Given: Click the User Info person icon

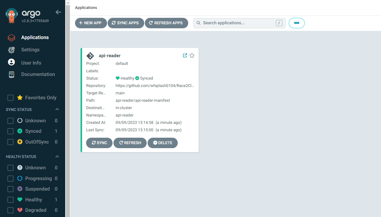Looking at the screenshot, I should (11, 62).
